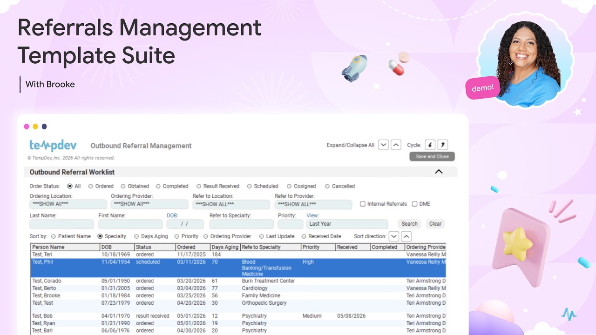Click the Days Aging column header

click(225, 247)
